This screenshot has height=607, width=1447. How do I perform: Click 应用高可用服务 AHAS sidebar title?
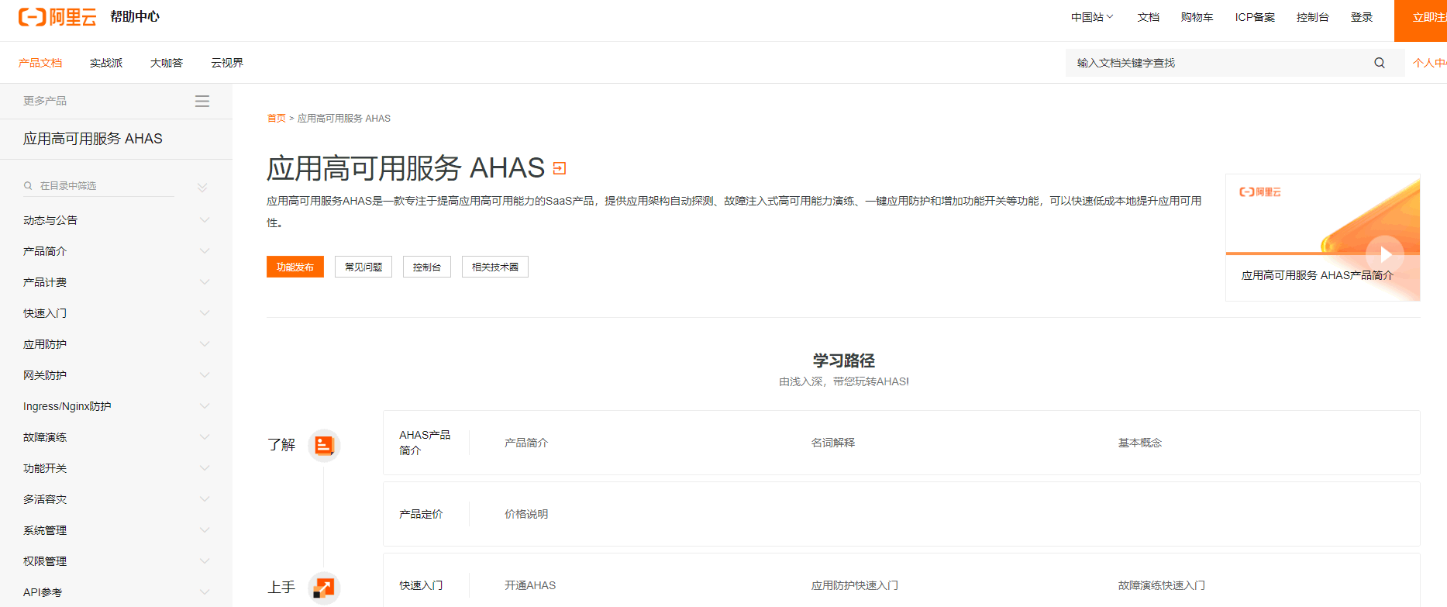tap(93, 139)
